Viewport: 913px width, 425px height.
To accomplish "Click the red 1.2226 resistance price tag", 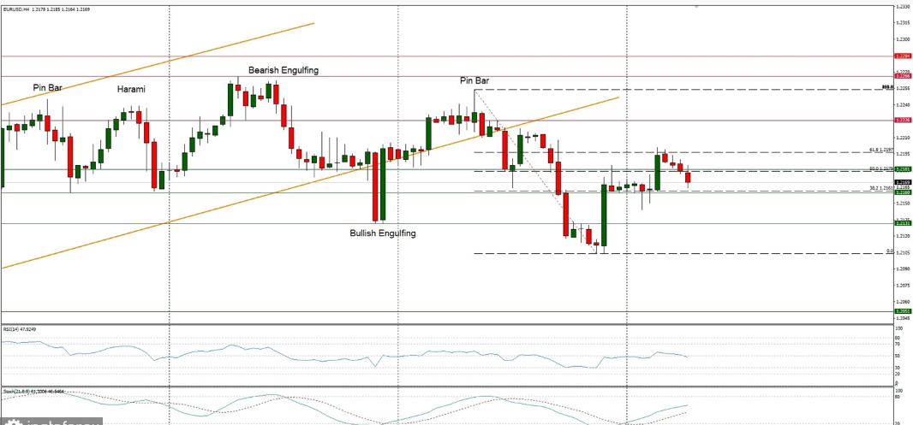I will coord(902,120).
